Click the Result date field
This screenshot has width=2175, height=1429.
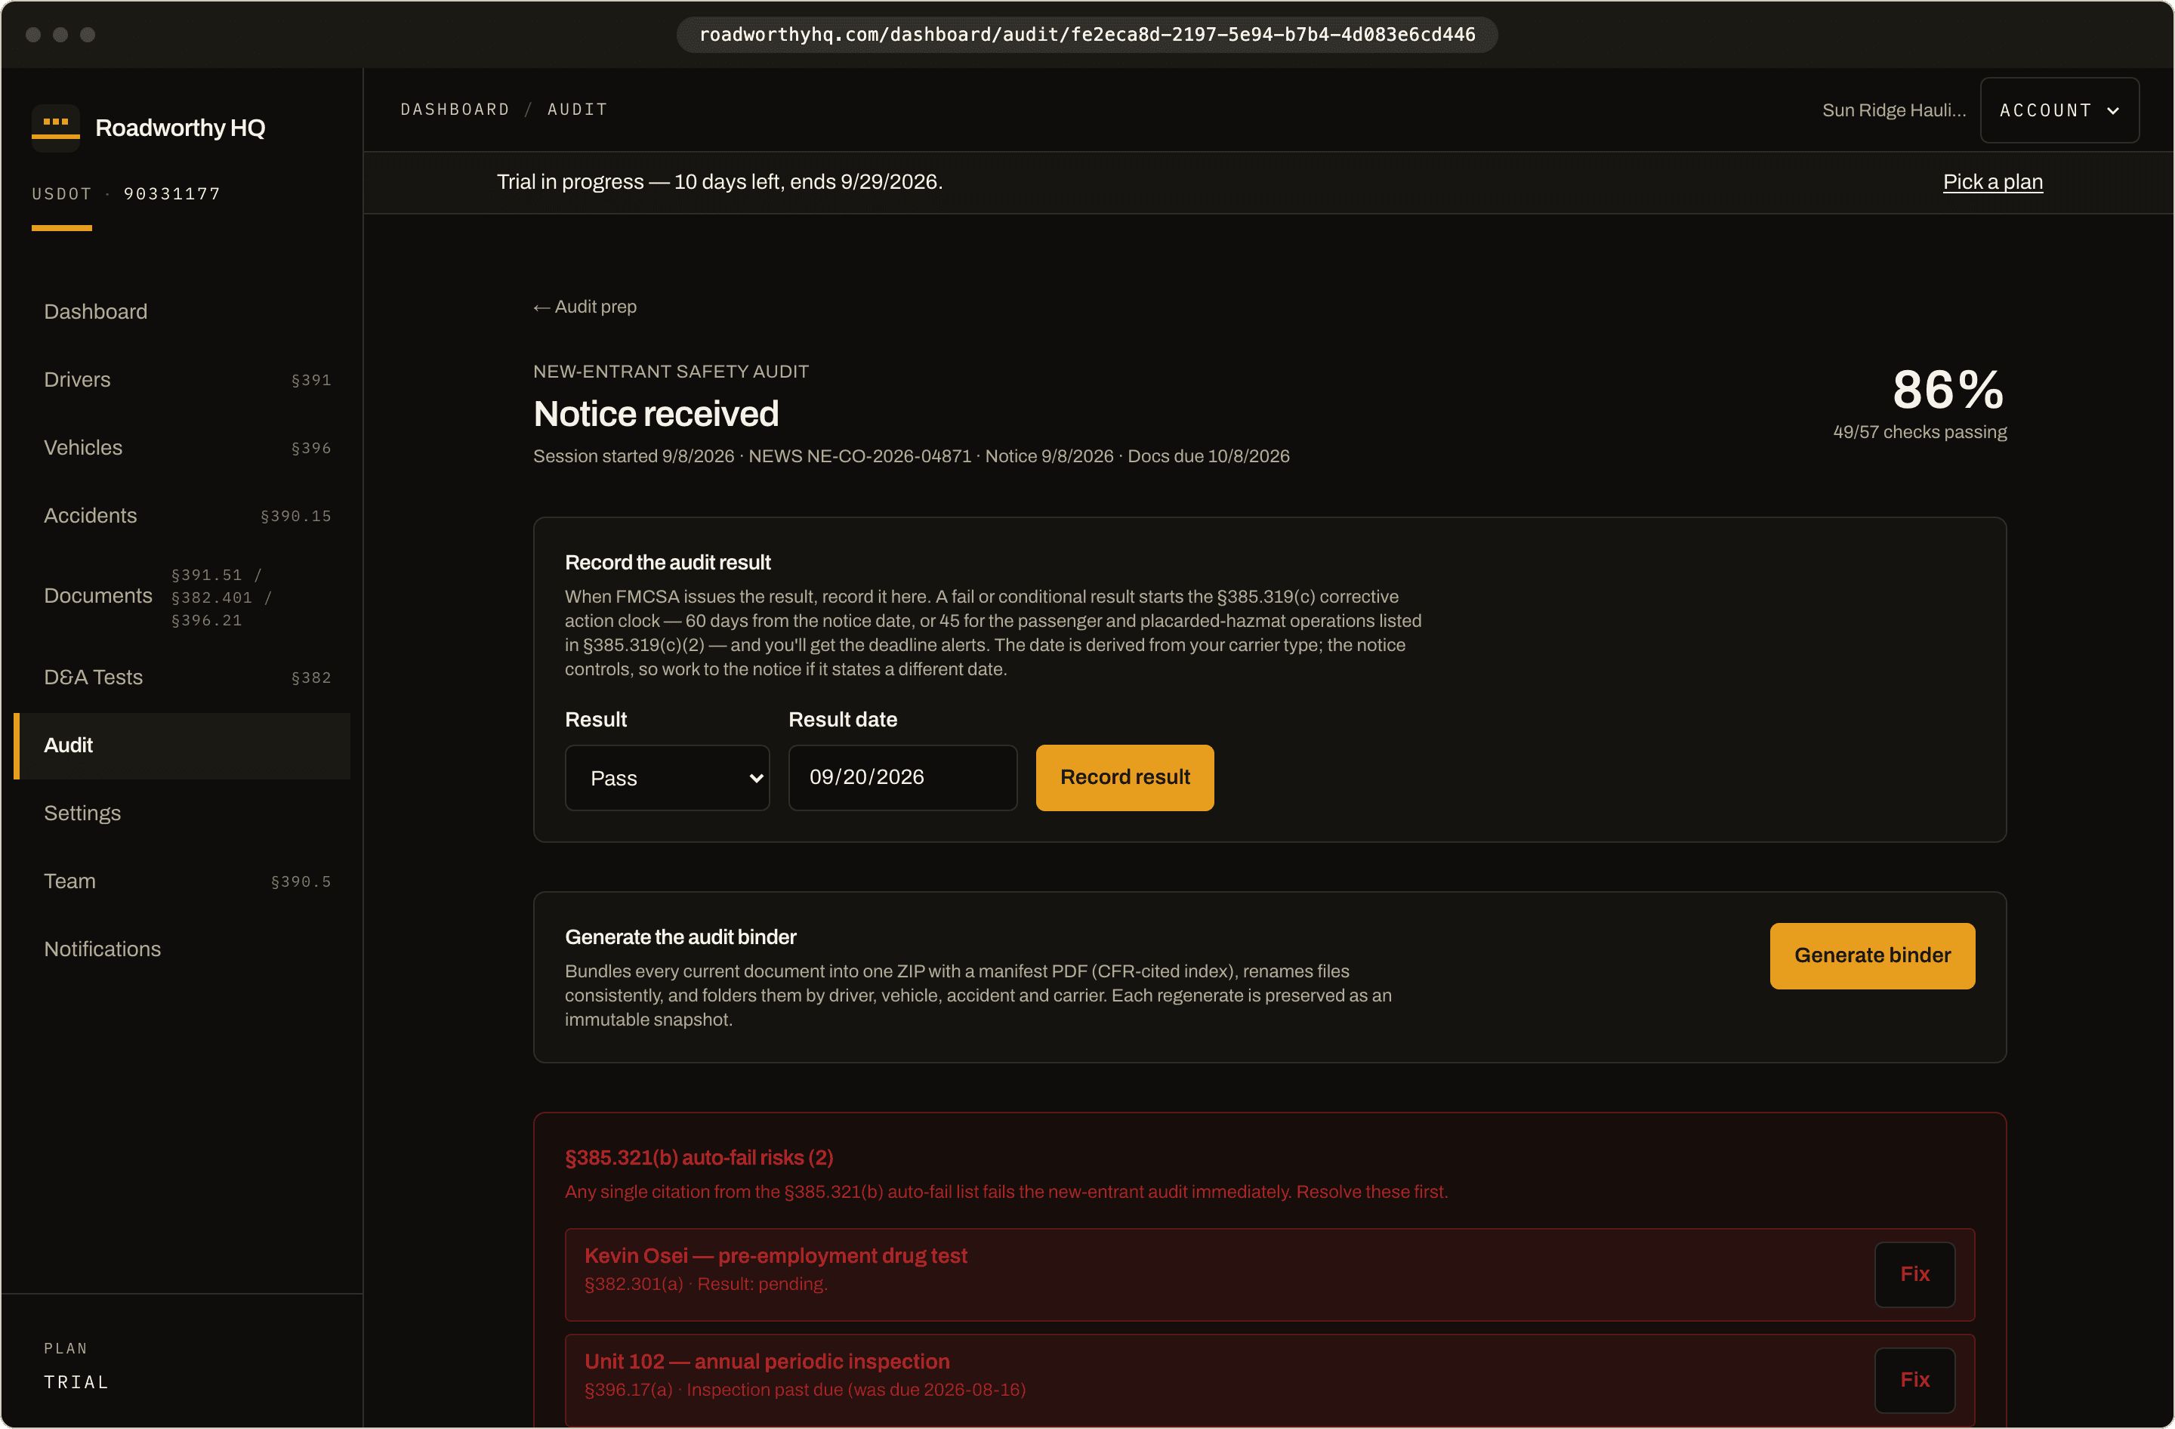coord(903,777)
